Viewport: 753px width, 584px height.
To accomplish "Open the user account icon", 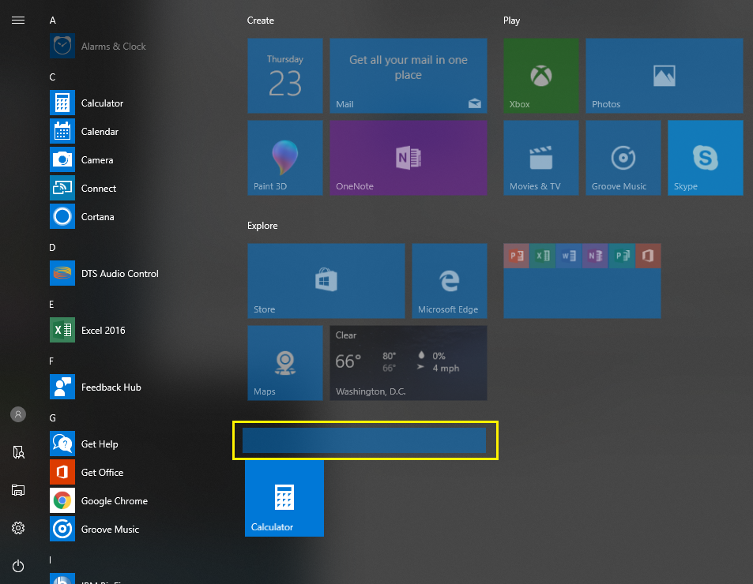I will (18, 414).
